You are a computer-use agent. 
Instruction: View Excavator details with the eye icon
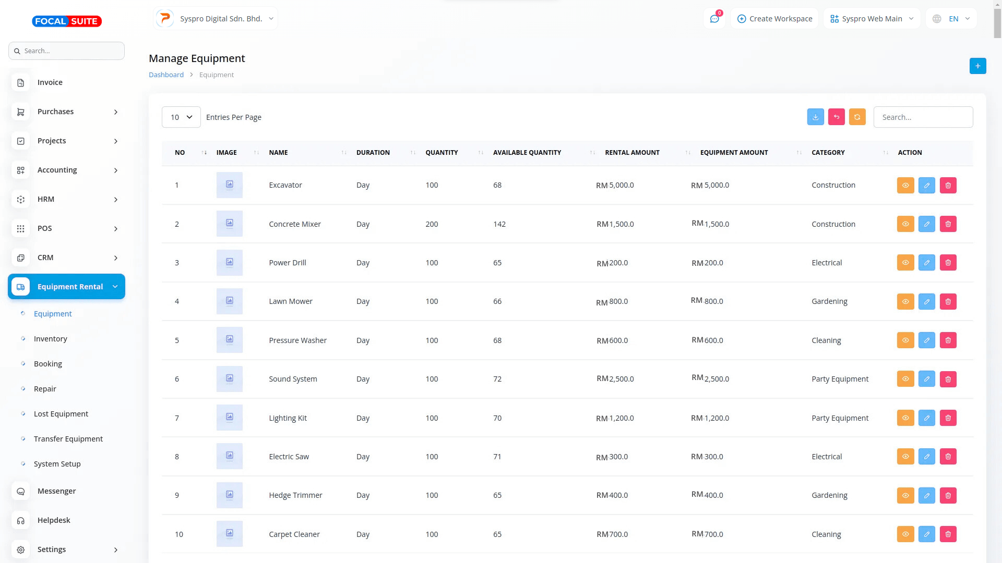pyautogui.click(x=905, y=185)
